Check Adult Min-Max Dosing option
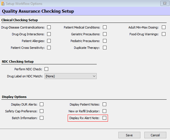 tap(164, 27)
